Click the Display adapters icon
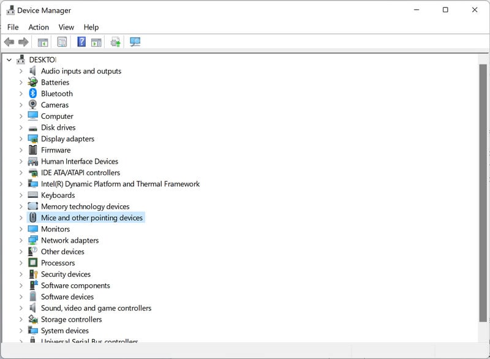Image resolution: width=490 pixels, height=359 pixels. pyautogui.click(x=33, y=138)
